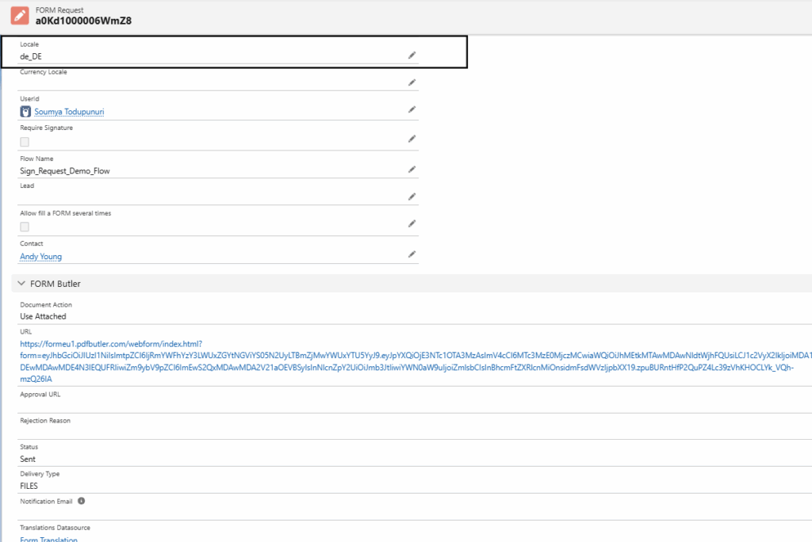Open the Andy Young contact link
This screenshot has width=812, height=542.
point(40,257)
